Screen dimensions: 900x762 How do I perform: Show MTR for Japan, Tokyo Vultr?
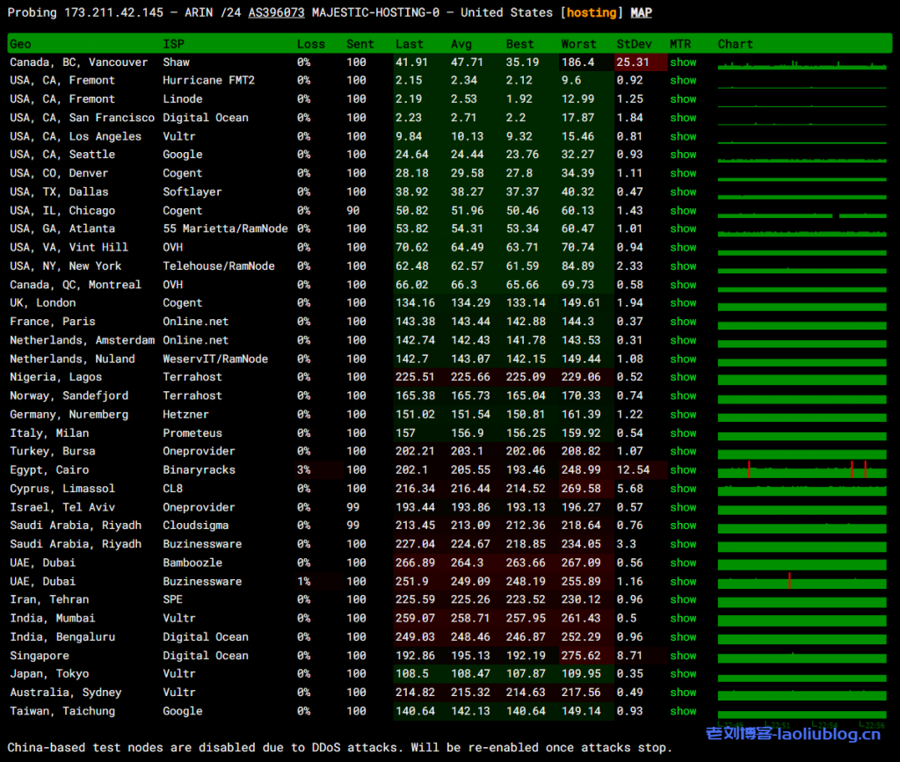coord(683,673)
